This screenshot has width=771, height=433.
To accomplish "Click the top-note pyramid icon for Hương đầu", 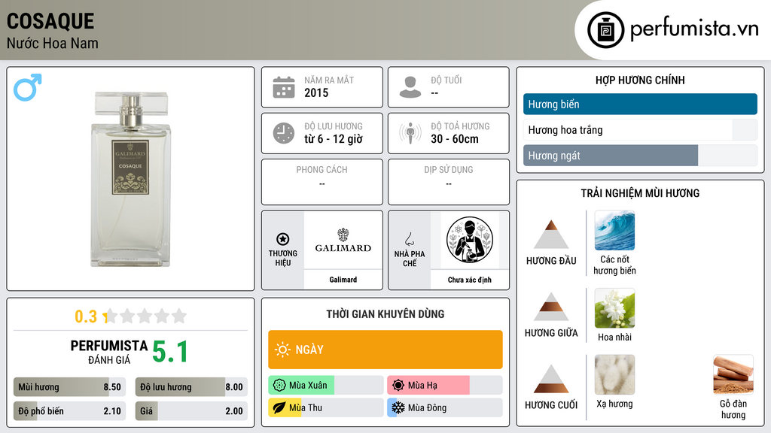I will tap(551, 235).
